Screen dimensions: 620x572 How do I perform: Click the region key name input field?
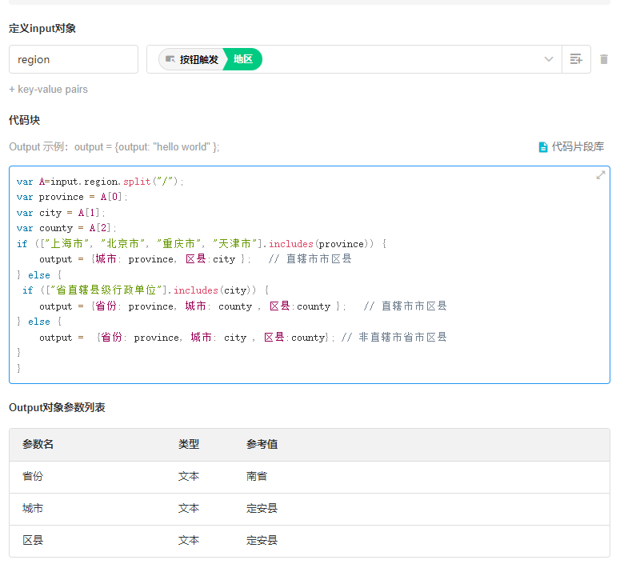pos(74,59)
